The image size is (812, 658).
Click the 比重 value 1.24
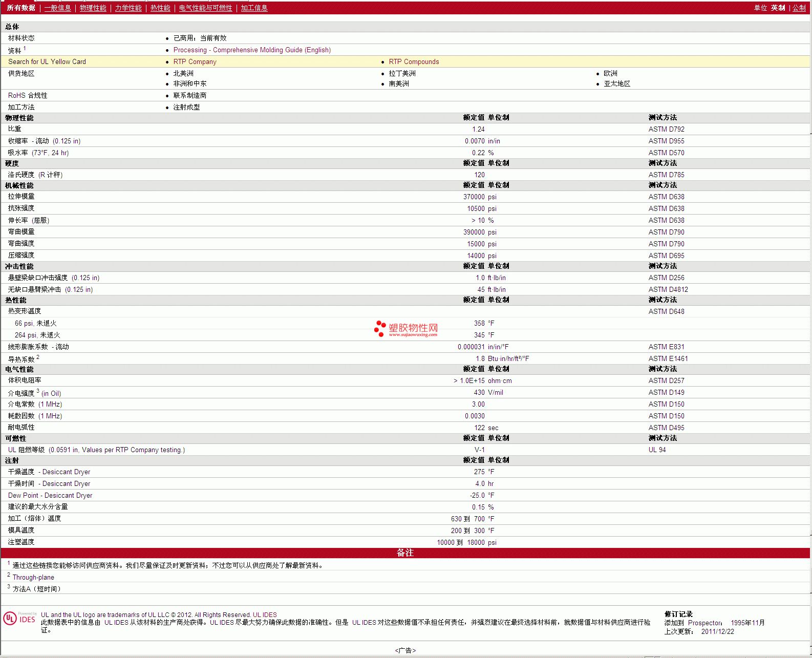478,130
